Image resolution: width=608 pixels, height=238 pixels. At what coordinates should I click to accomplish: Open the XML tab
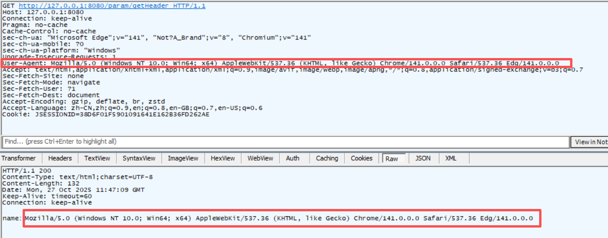coord(451,158)
